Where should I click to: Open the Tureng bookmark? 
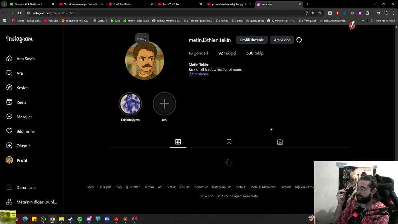tap(26, 21)
